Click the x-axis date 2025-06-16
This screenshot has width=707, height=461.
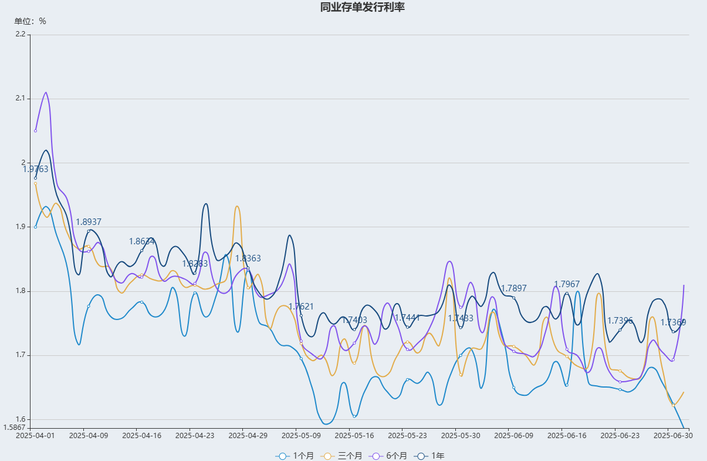point(567,436)
